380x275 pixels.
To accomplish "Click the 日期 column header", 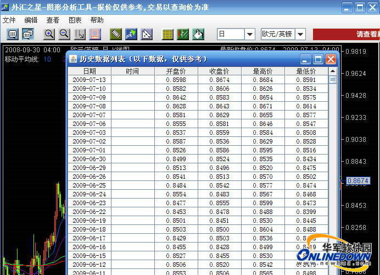I will 90,71.
